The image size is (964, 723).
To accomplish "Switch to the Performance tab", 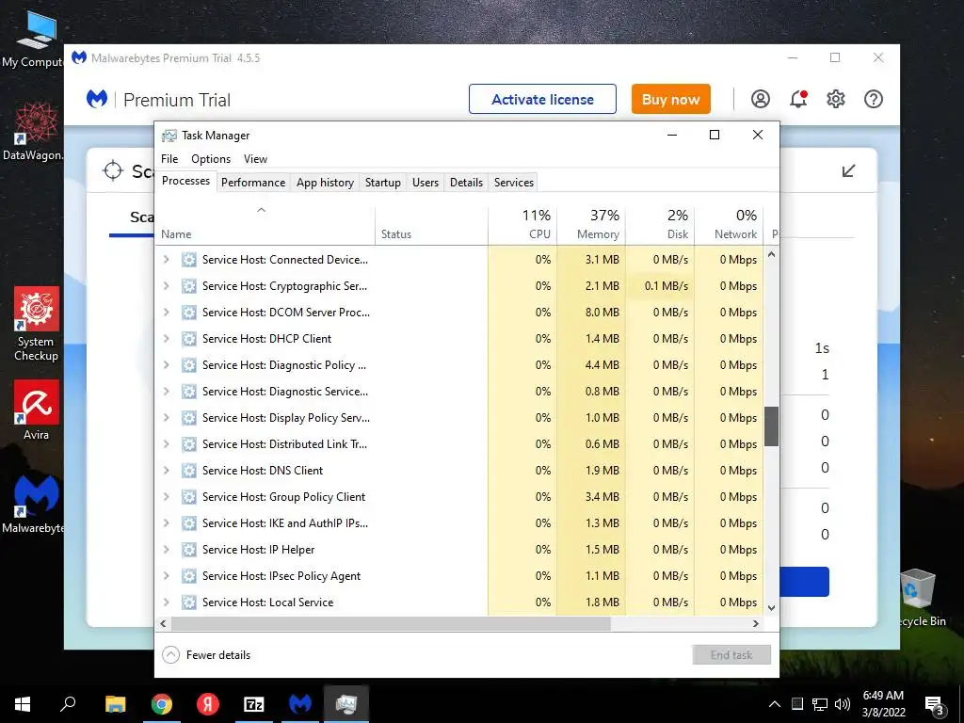I will [253, 183].
